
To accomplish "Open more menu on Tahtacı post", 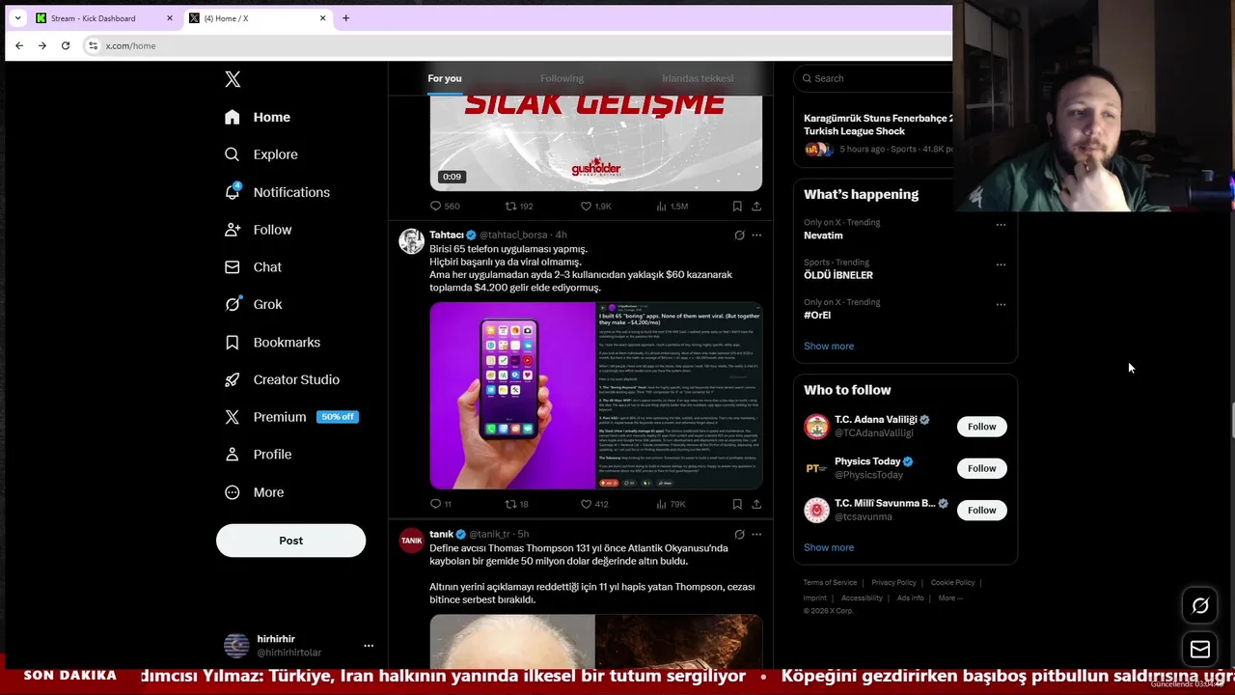I will 756,235.
